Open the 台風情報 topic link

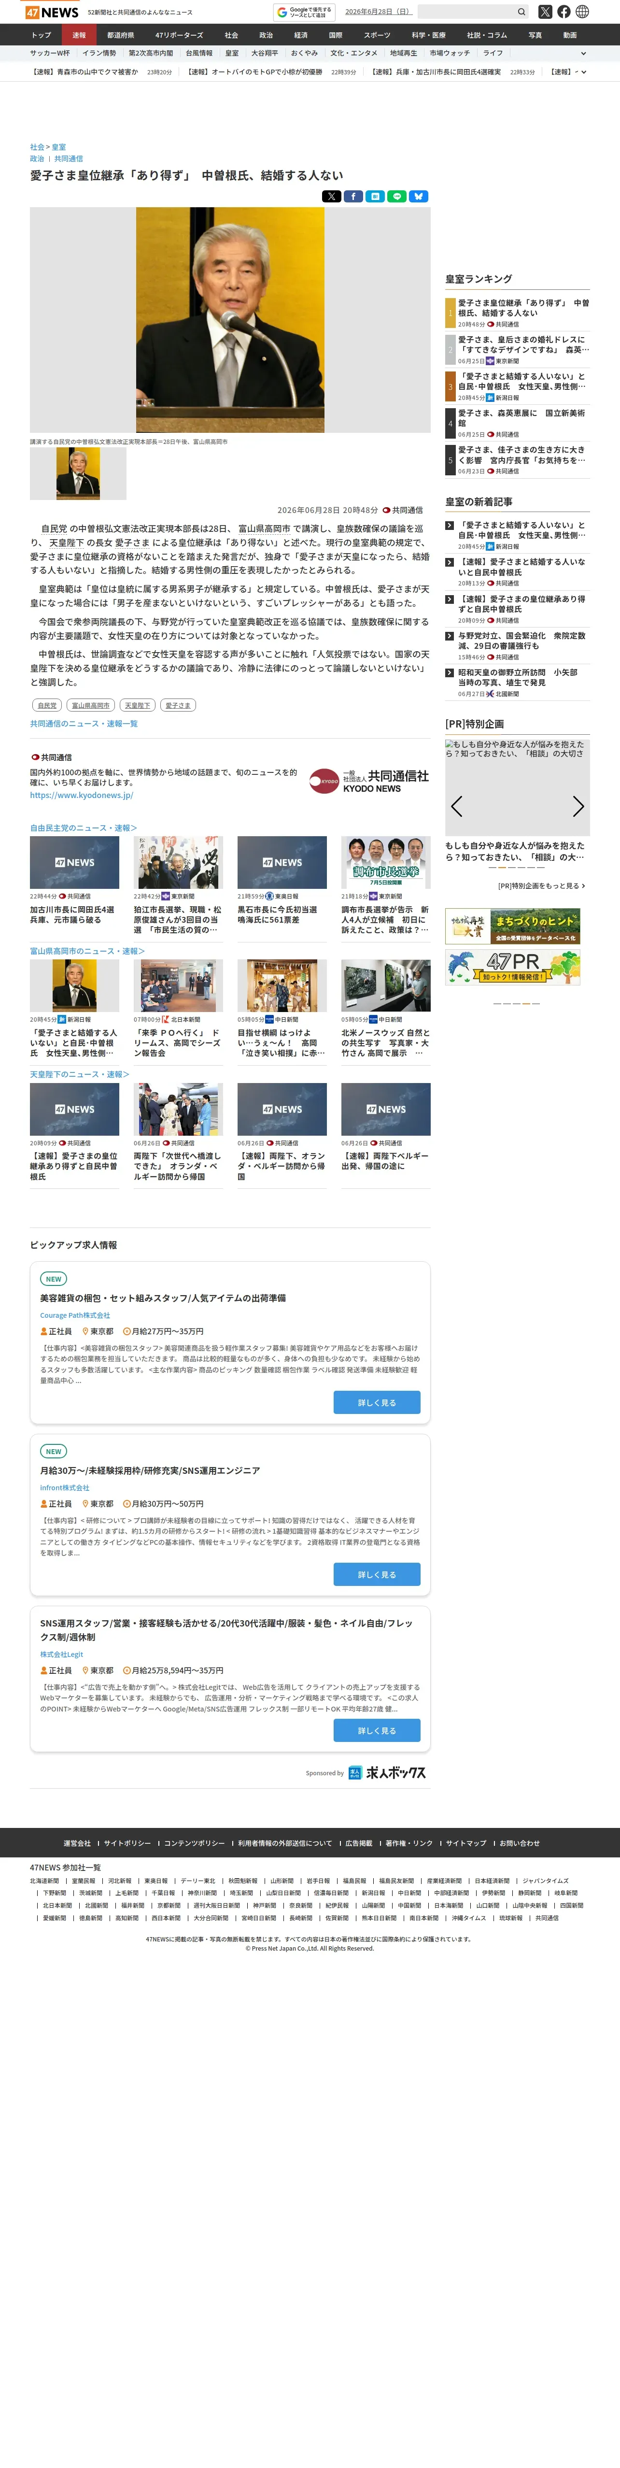pos(199,54)
